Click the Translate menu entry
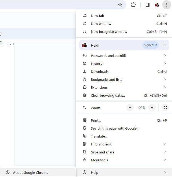The width and height of the screenshot is (172, 177). coord(99,136)
